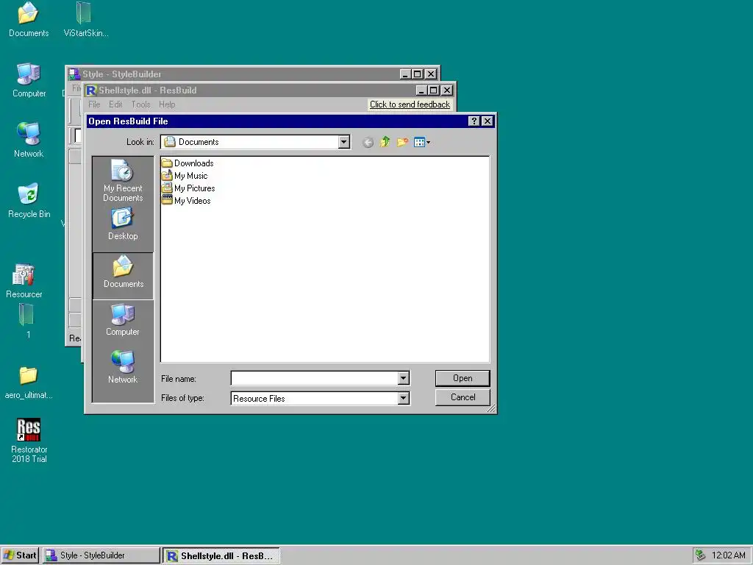Select the Restorator 2018 Trial shortcut
This screenshot has height=565, width=753.
click(x=29, y=440)
